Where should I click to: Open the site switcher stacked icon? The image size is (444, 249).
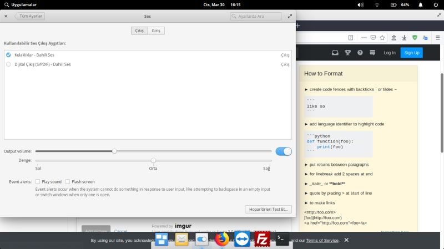click(372, 53)
